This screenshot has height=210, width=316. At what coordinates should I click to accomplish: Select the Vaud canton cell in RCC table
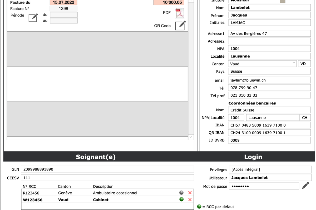tap(74, 200)
